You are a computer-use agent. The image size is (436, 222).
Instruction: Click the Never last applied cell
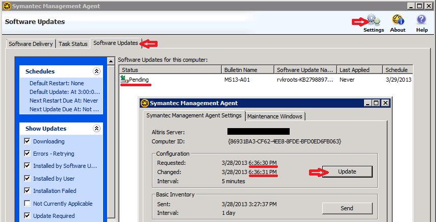click(x=347, y=80)
